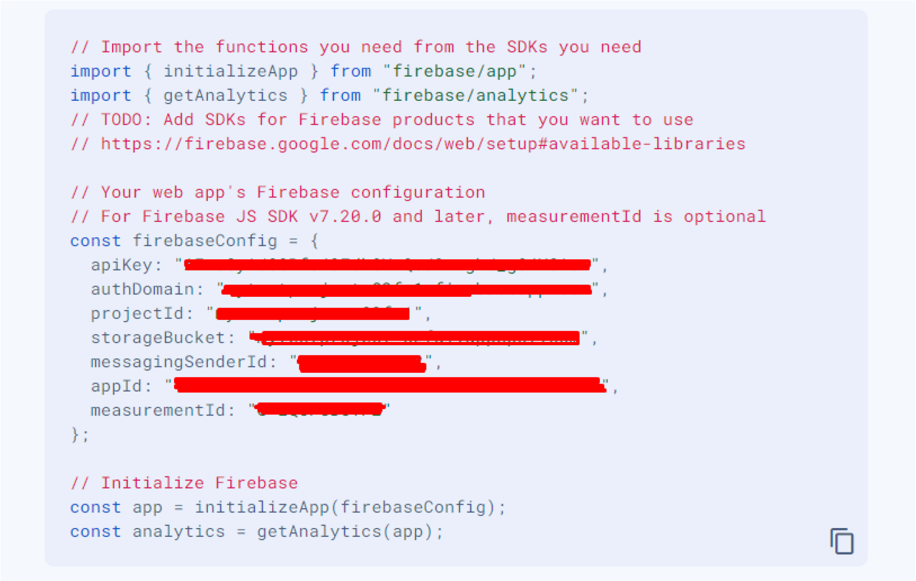The image size is (916, 581).
Task: Click the redacted messagingSenderId value
Action: pos(362,363)
